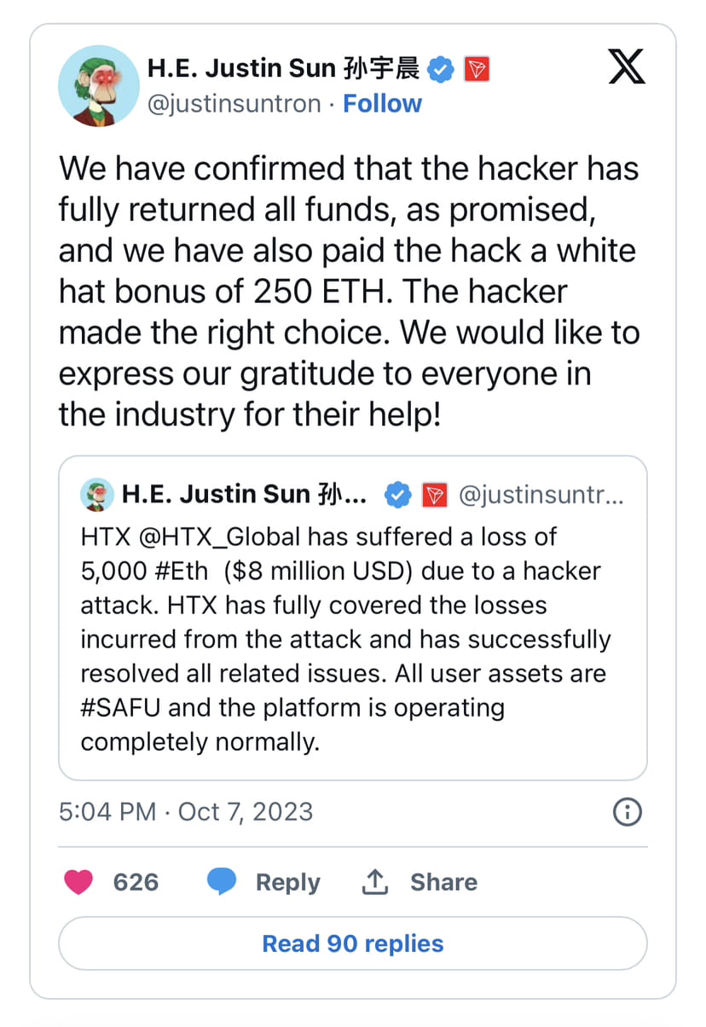The height and width of the screenshot is (1027, 706).
Task: Click Read 90 replies button
Action: (x=353, y=943)
